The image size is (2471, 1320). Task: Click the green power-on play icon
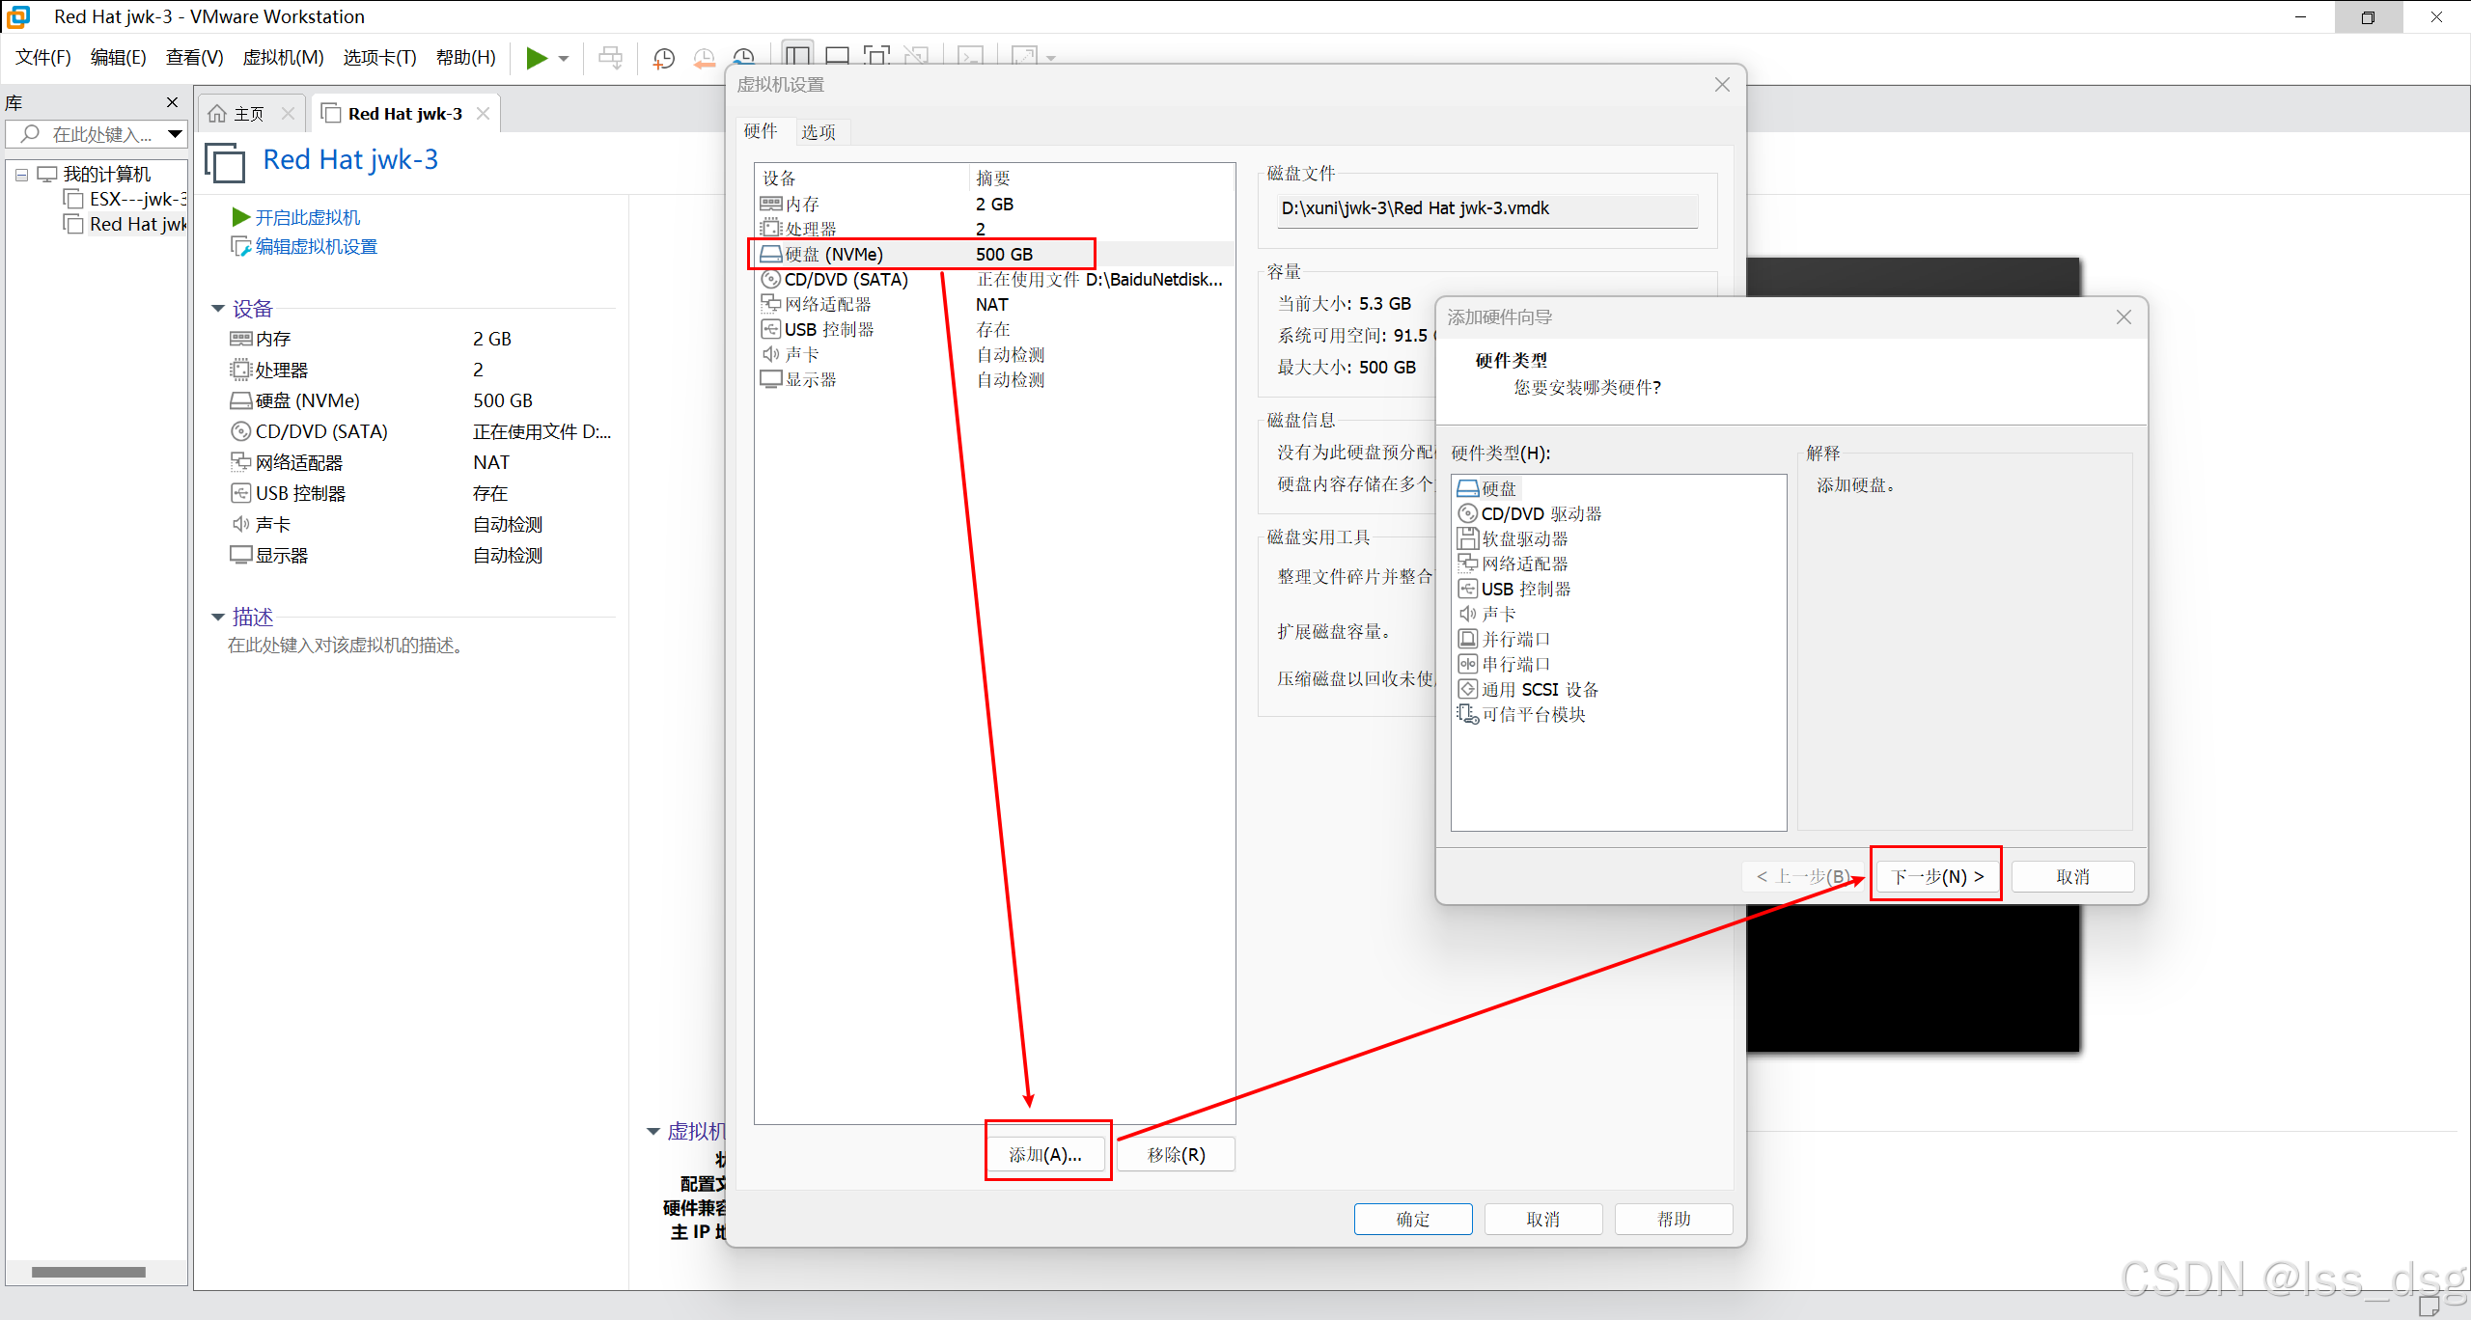point(536,58)
